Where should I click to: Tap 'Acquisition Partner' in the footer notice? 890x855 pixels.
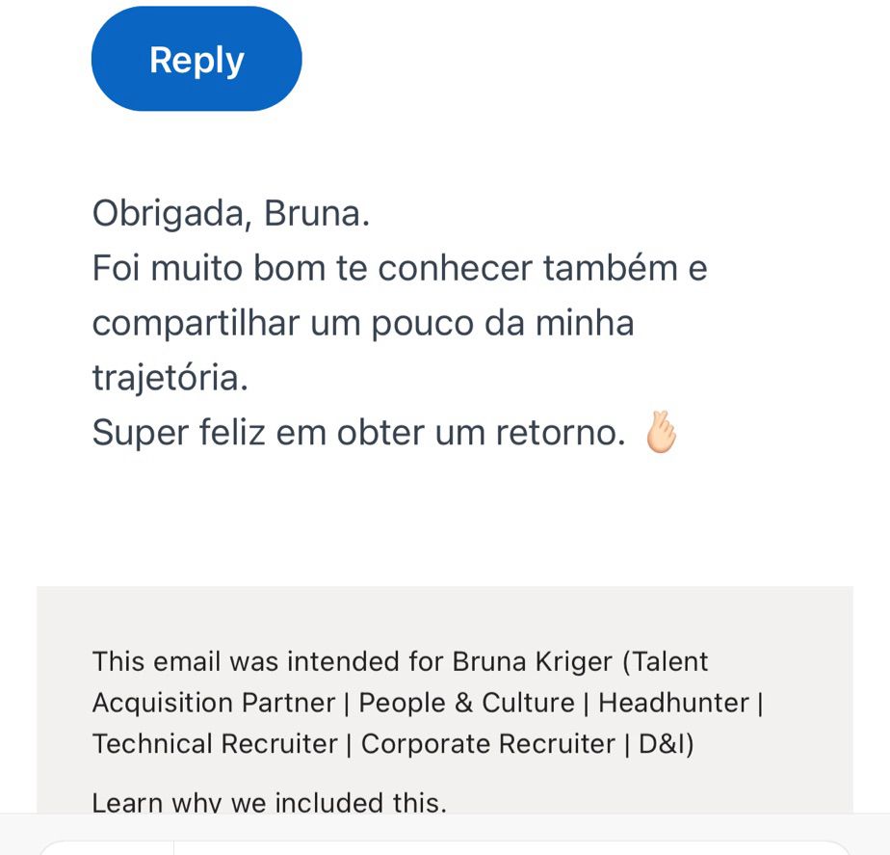[x=214, y=703]
